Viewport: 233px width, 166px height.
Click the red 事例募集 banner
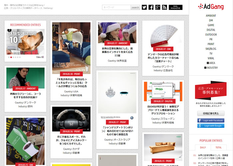tap(211, 90)
